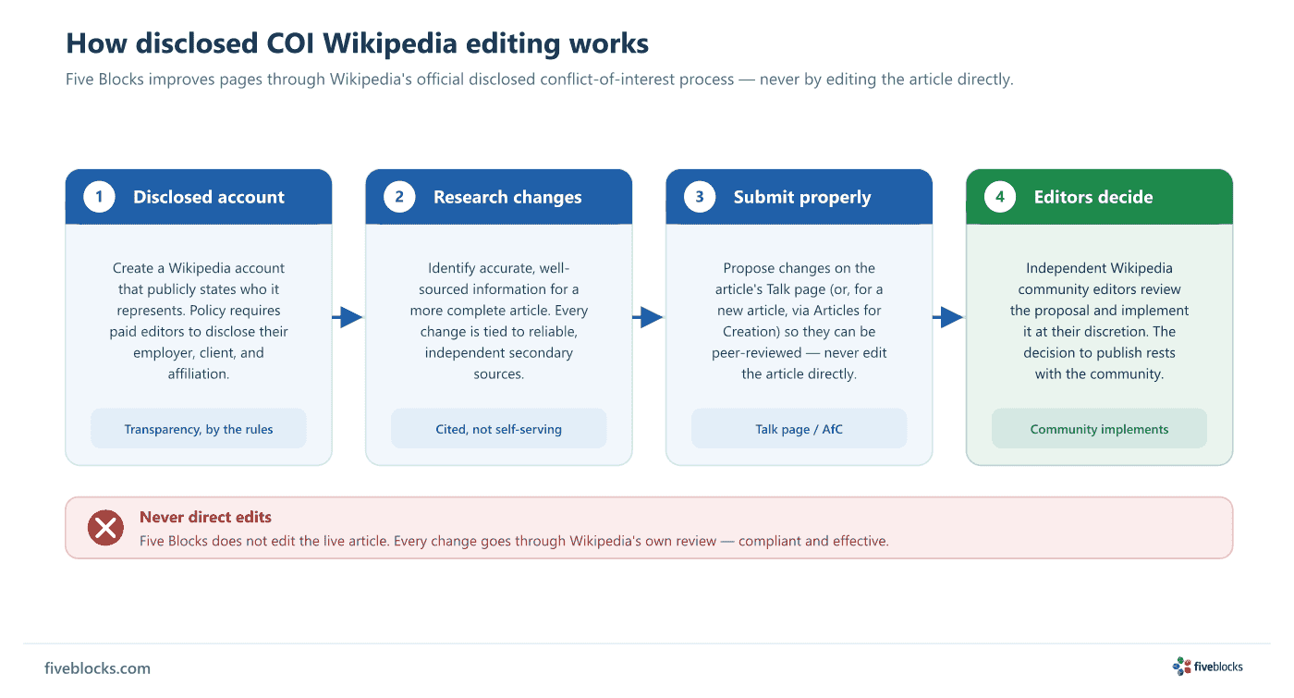Click the title "How disclosed COI Wikipedia editing works"
Image resolution: width=1294 pixels, height=698 pixels.
pyautogui.click(x=357, y=43)
